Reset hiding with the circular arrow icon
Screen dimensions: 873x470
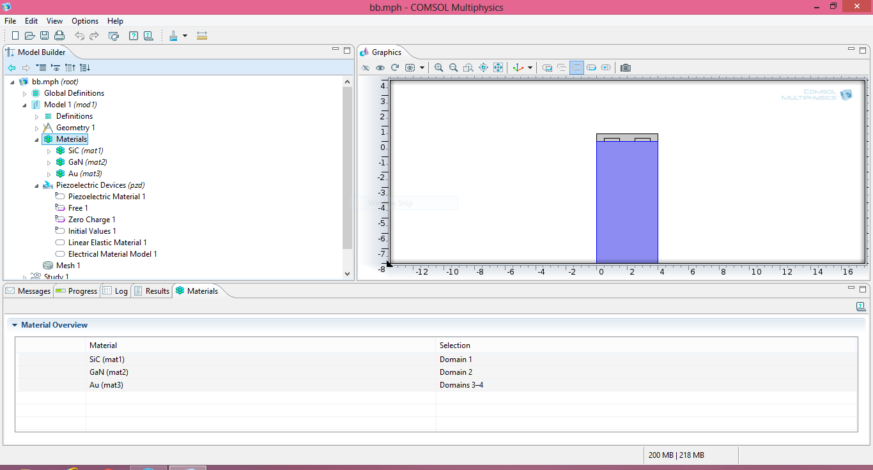[x=395, y=68]
